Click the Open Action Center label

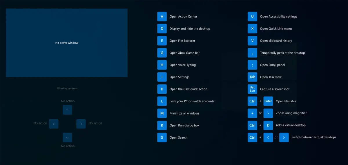[x=183, y=17]
